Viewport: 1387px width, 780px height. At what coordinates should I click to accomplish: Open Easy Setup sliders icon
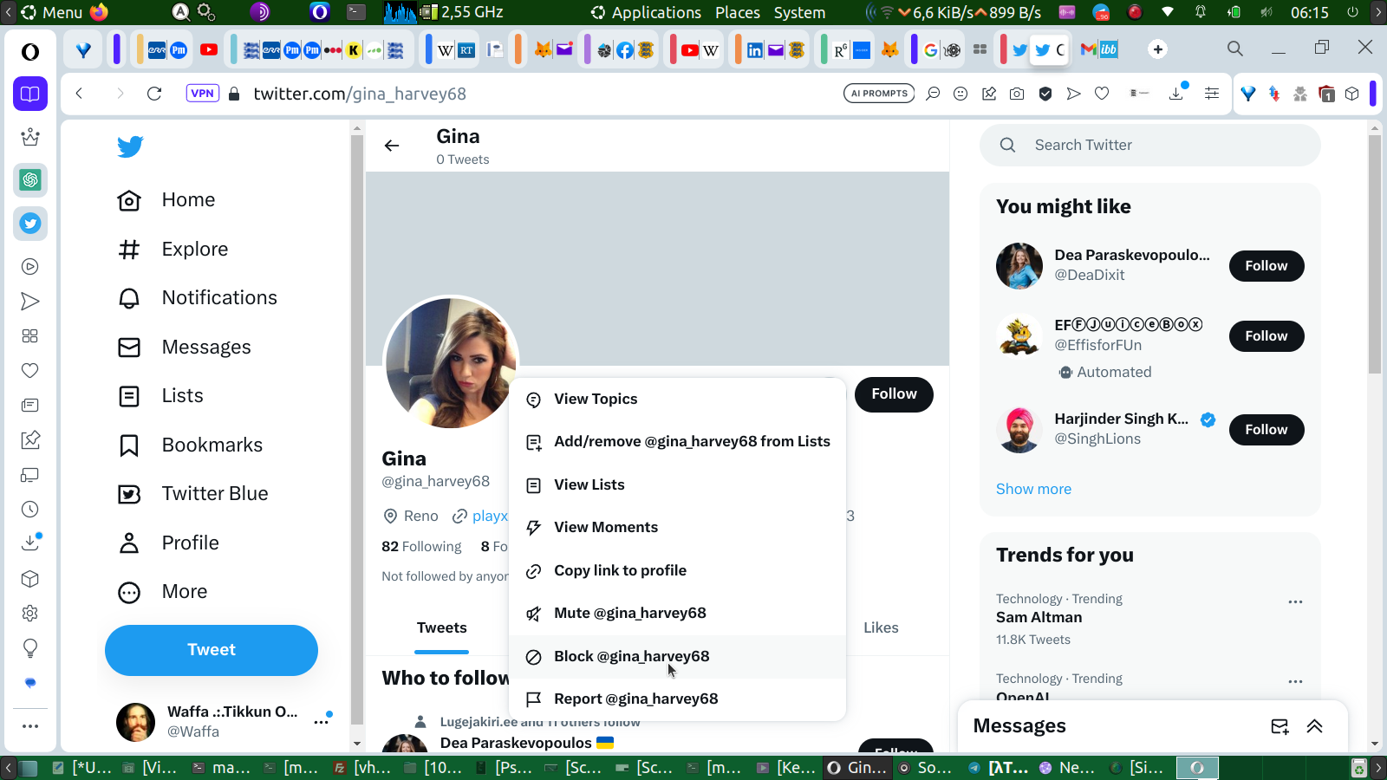1212,94
